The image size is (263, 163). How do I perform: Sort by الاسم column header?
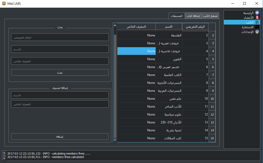(169, 27)
